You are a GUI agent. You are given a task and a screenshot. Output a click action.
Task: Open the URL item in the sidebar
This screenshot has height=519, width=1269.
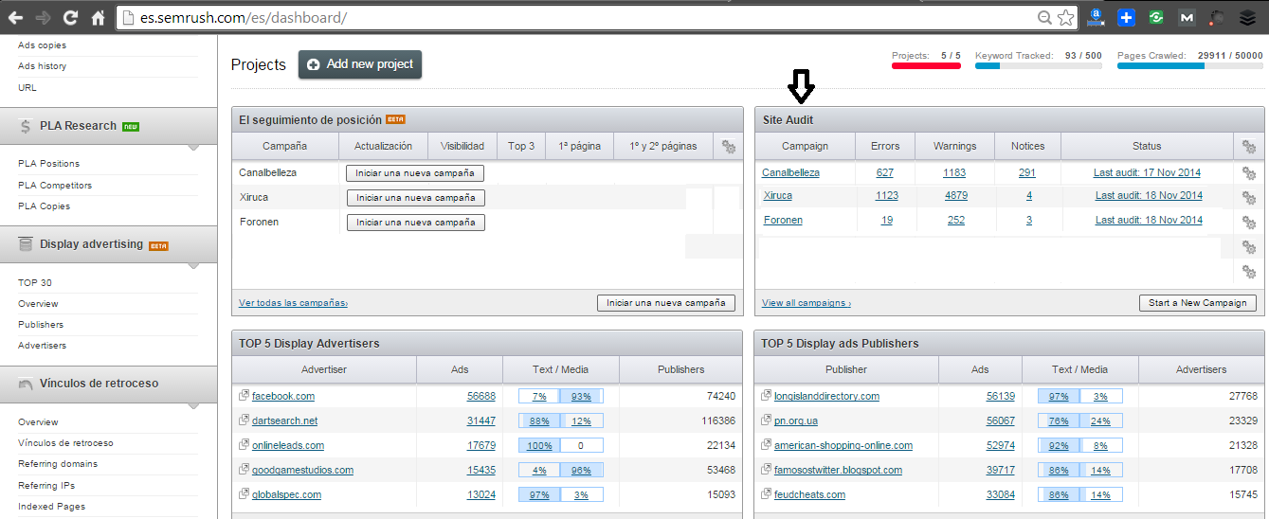[x=26, y=87]
